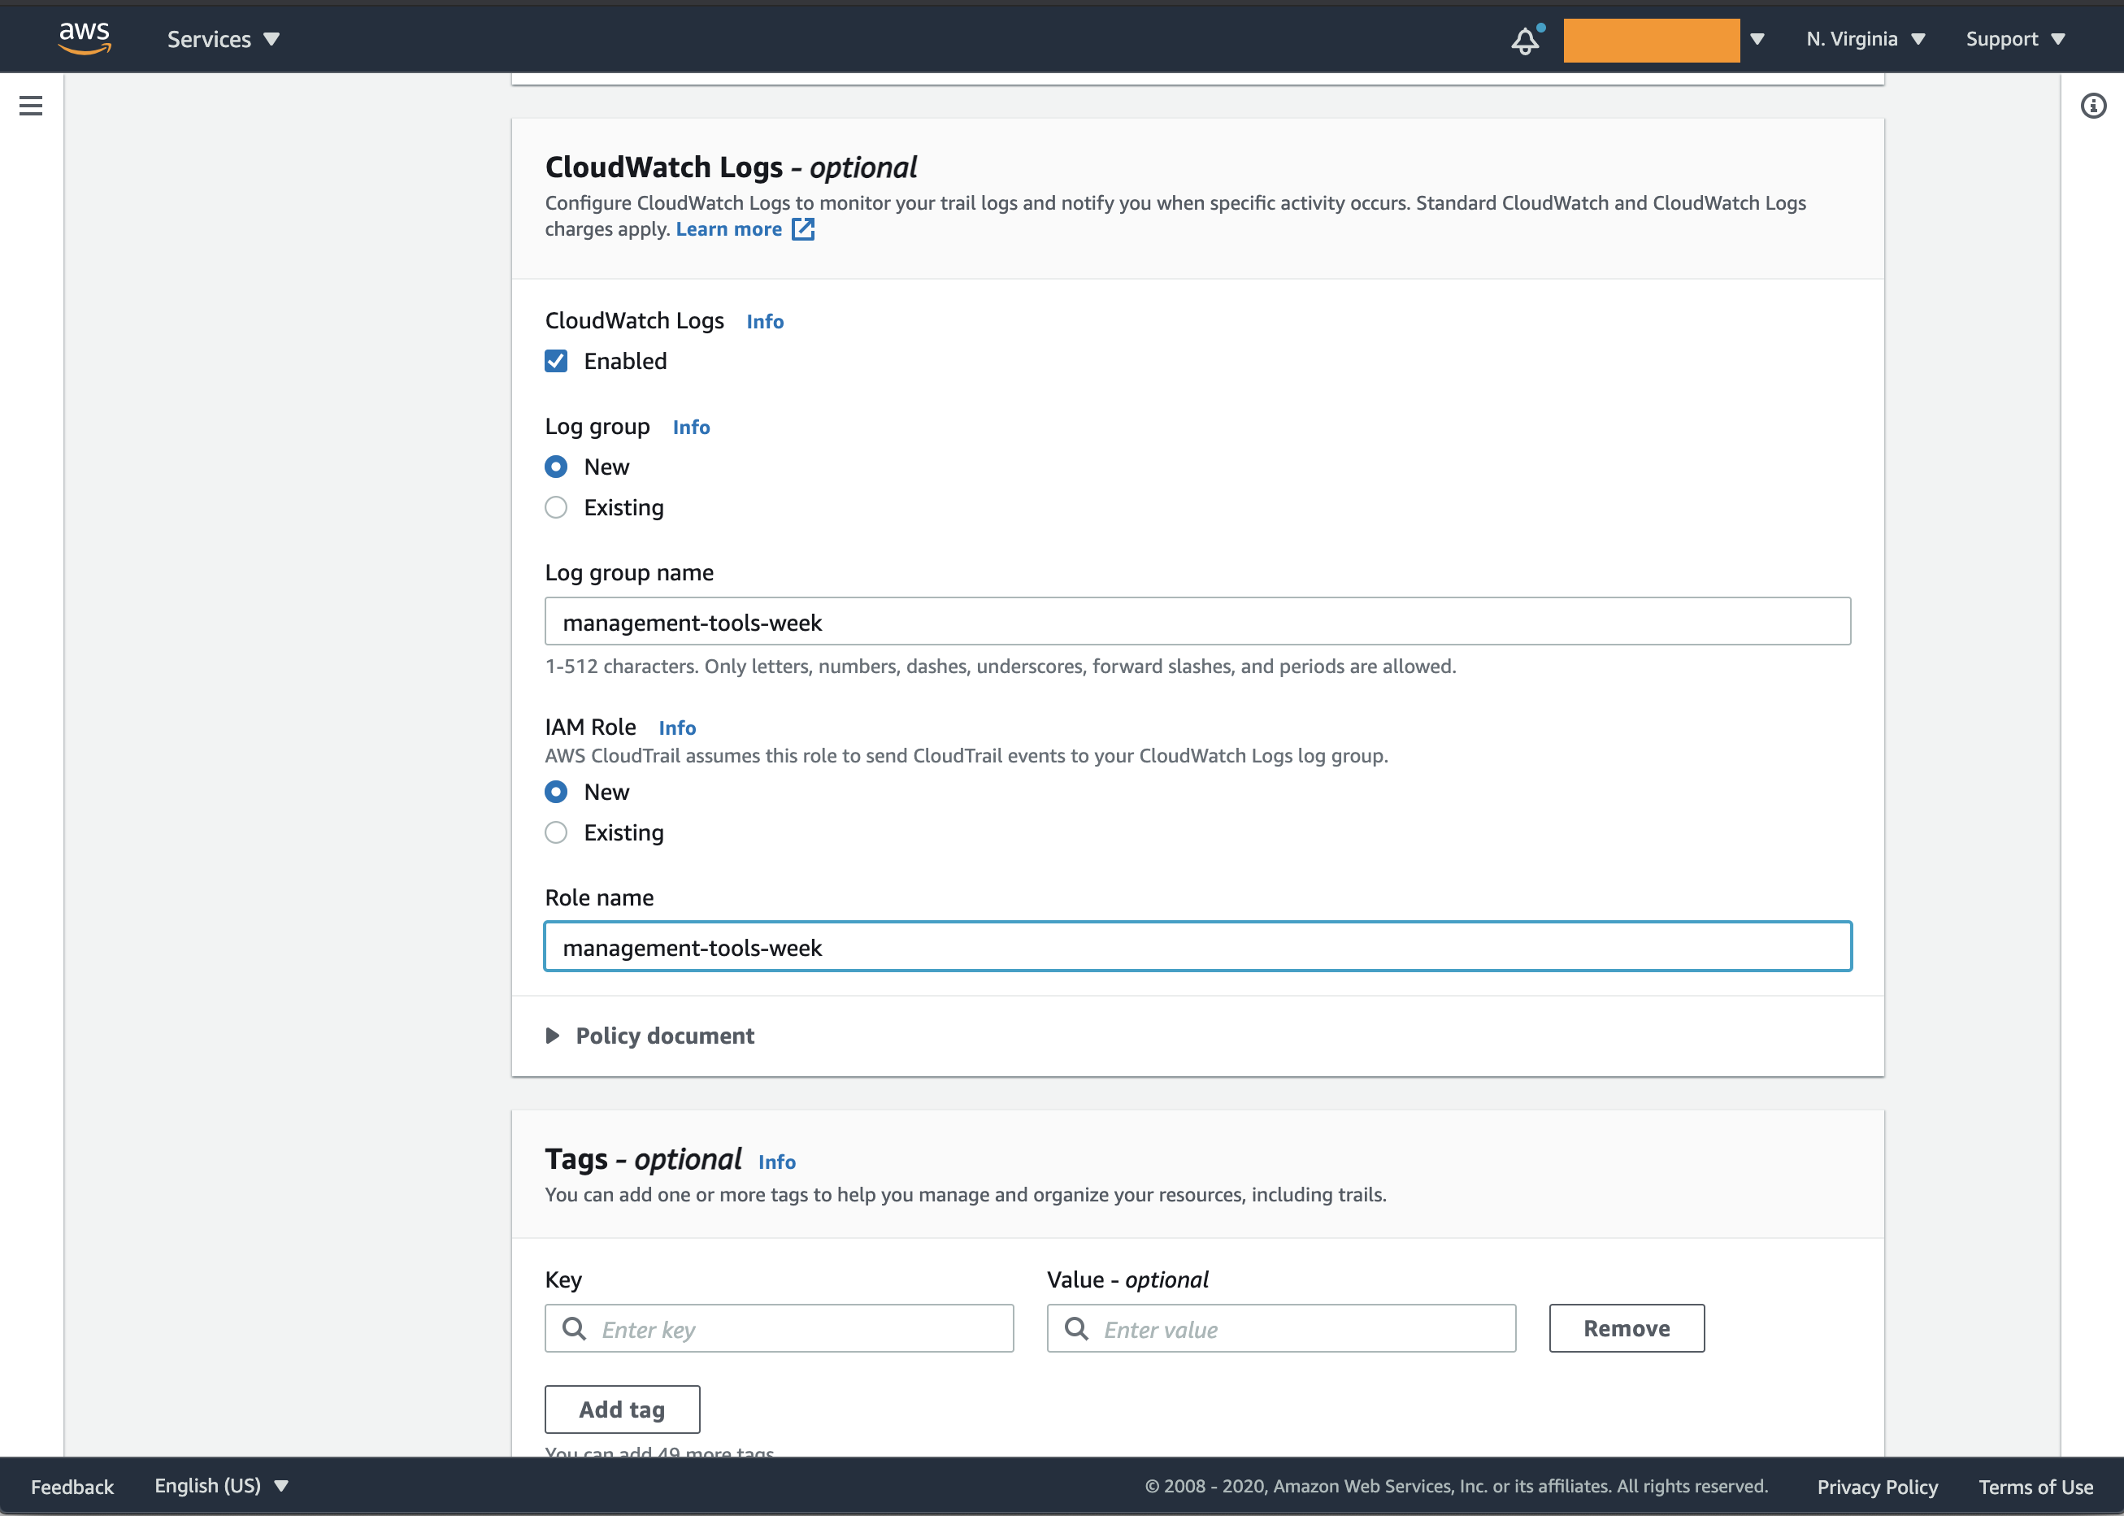Open Info link next to CloudWatch Logs
The image size is (2124, 1516).
765,321
